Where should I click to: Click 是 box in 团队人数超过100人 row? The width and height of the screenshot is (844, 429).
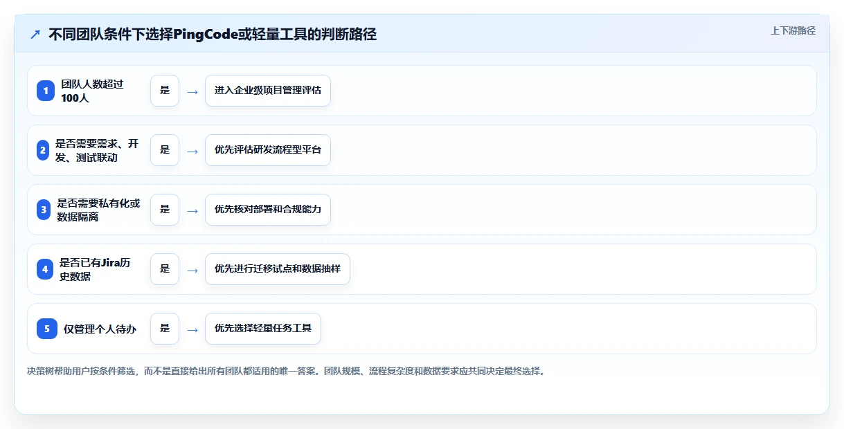tap(165, 91)
